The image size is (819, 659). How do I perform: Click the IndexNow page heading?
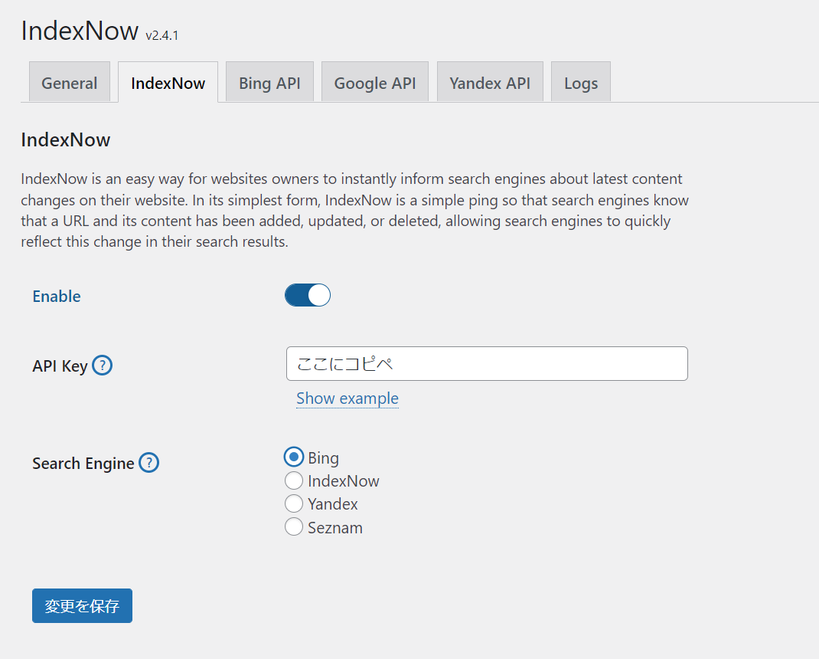[80, 31]
